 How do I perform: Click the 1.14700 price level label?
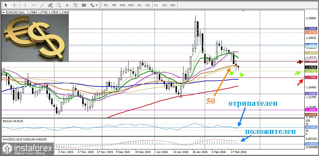tap(311, 115)
